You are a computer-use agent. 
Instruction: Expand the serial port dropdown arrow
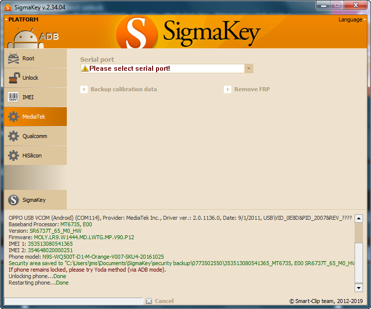coord(249,69)
